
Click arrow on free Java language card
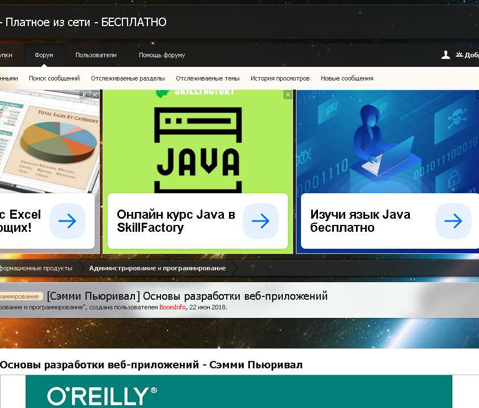[x=453, y=221]
